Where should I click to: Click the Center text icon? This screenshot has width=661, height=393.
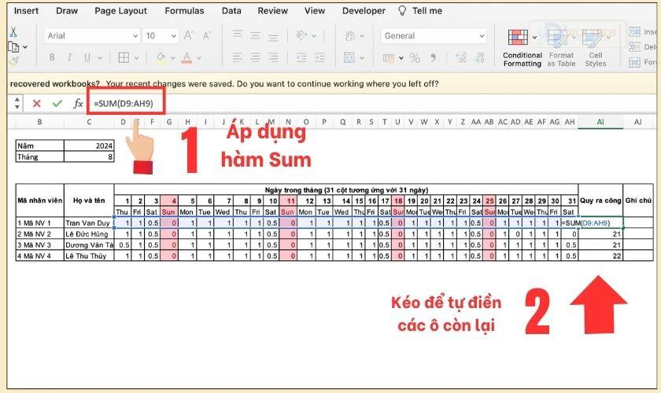(x=256, y=57)
